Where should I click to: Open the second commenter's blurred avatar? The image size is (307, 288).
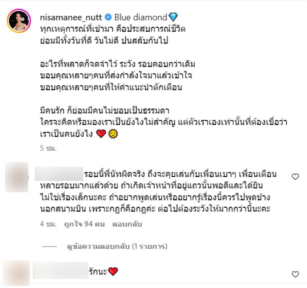click(x=17, y=273)
